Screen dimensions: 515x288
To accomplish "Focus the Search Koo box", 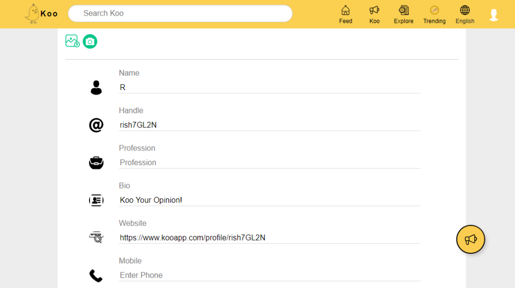I will point(180,14).
